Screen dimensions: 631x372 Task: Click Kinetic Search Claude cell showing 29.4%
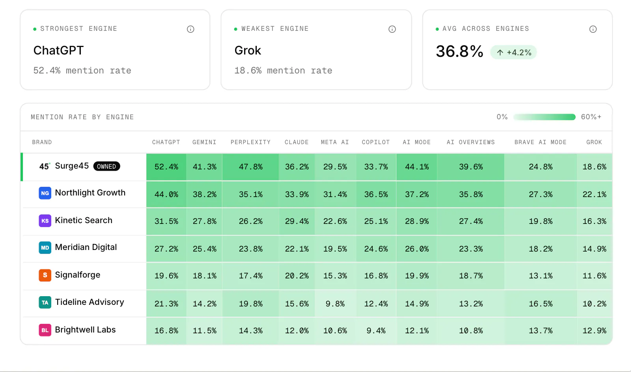coord(297,222)
